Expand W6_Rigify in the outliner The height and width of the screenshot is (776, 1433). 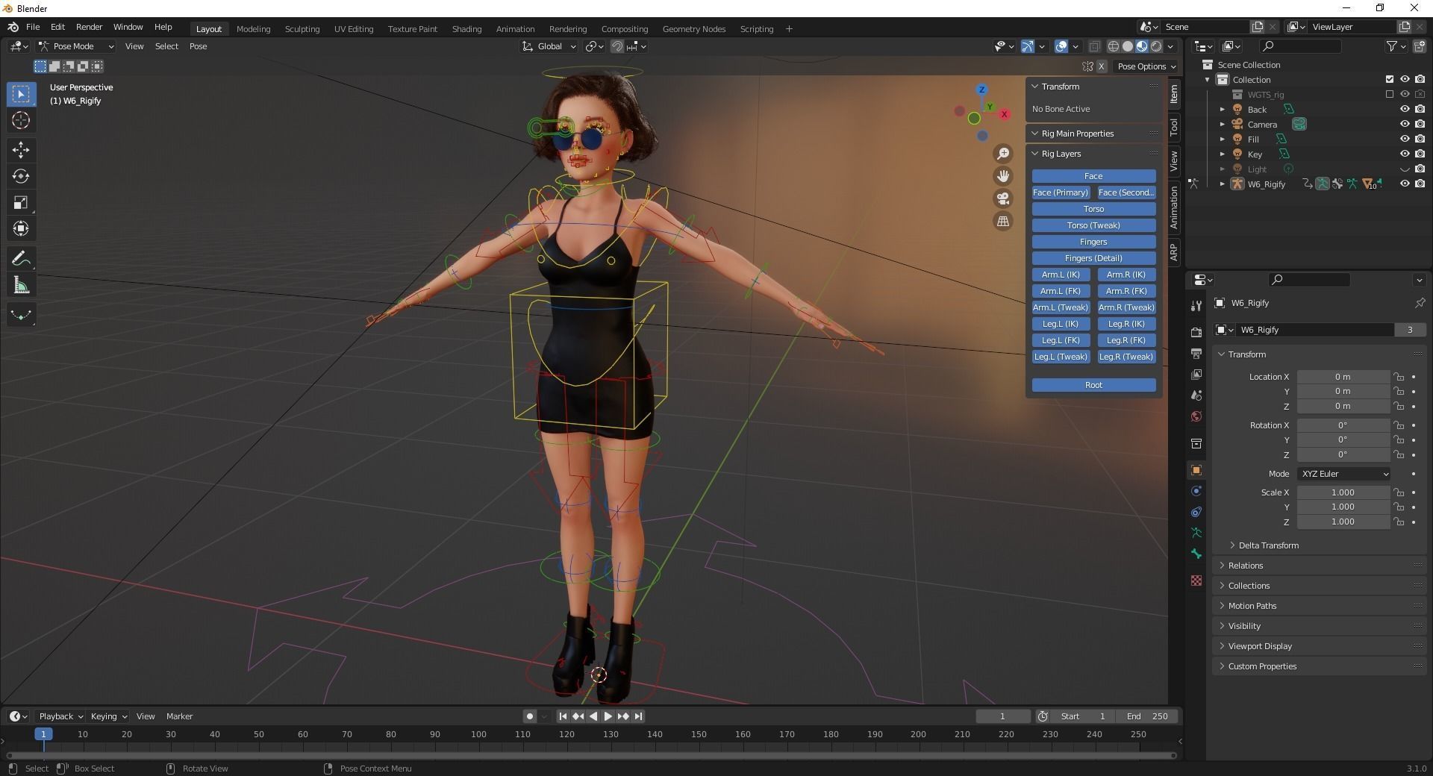click(1222, 184)
